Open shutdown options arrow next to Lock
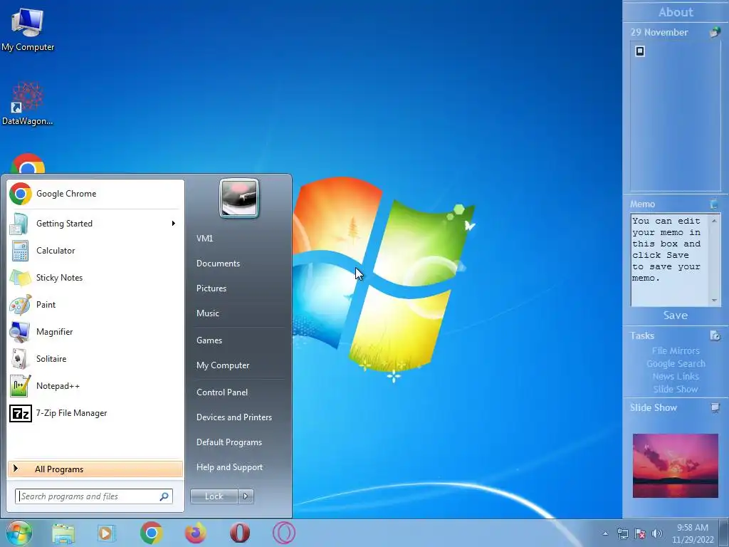 click(x=246, y=496)
